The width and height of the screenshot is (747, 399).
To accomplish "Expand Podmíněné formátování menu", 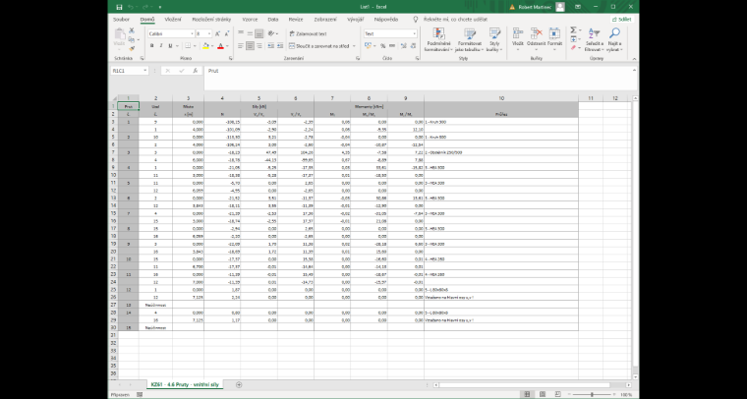I will (438, 39).
